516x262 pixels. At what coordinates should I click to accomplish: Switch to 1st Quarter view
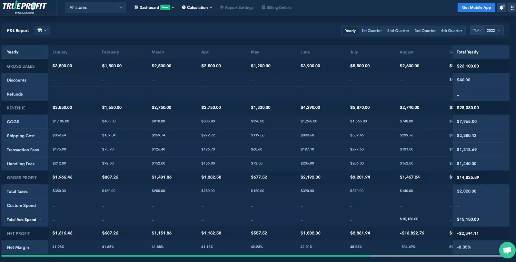pyautogui.click(x=371, y=31)
